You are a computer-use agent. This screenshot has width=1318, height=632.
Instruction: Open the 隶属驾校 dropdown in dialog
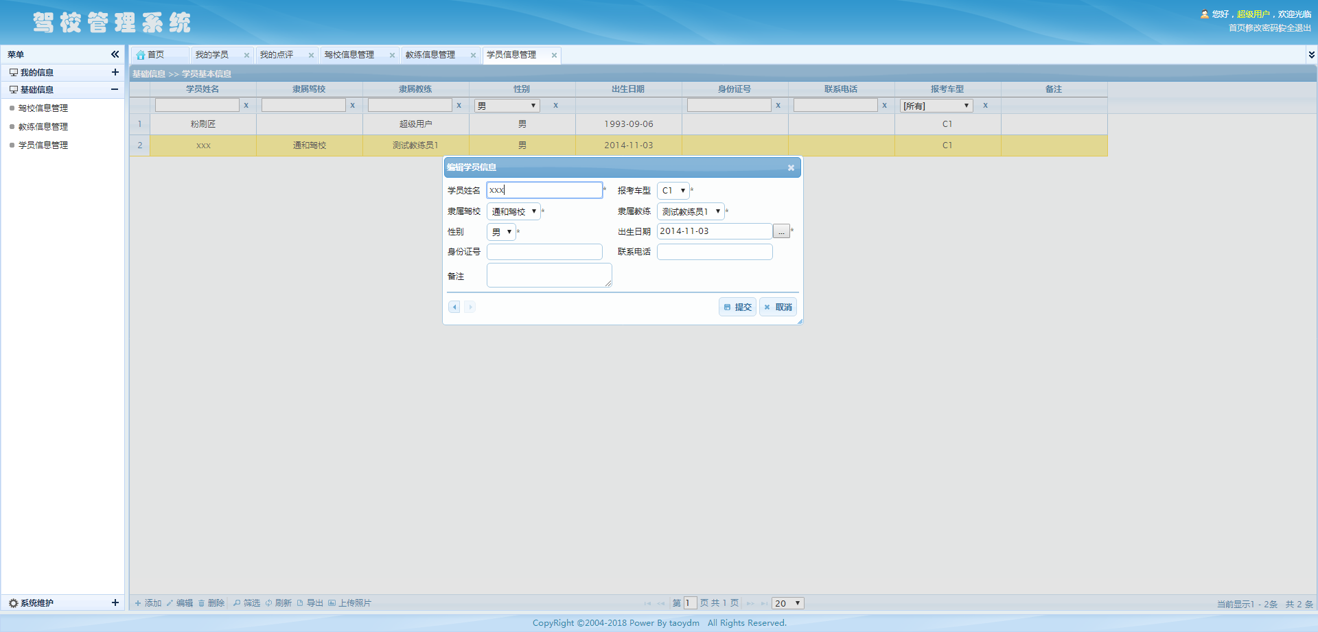click(513, 211)
